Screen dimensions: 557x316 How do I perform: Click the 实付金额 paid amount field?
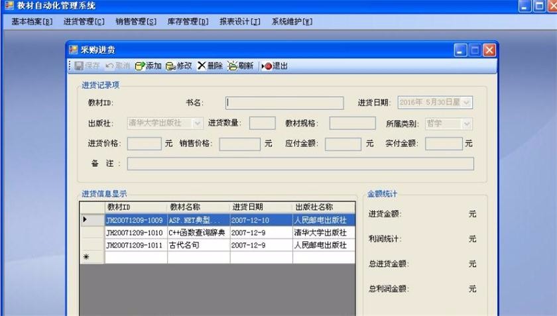coord(444,144)
